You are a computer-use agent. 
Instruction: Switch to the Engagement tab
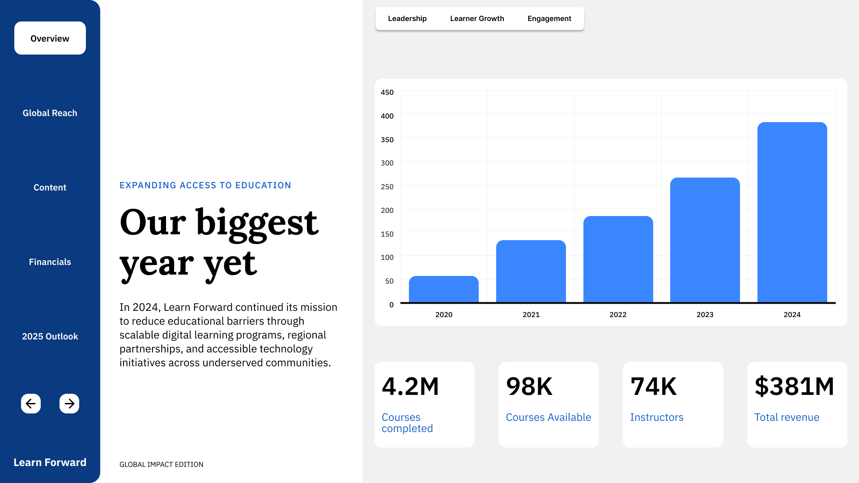549,19
